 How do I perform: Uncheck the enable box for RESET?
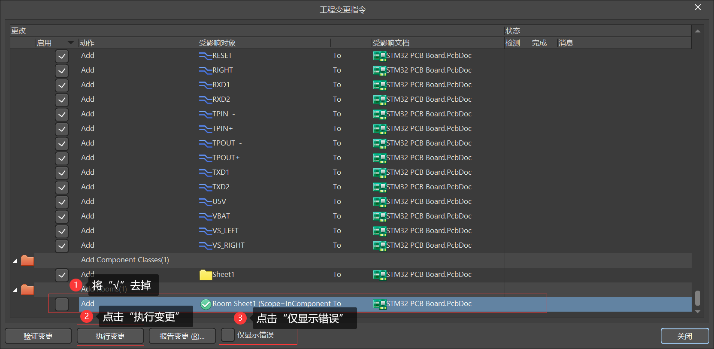pyautogui.click(x=62, y=56)
